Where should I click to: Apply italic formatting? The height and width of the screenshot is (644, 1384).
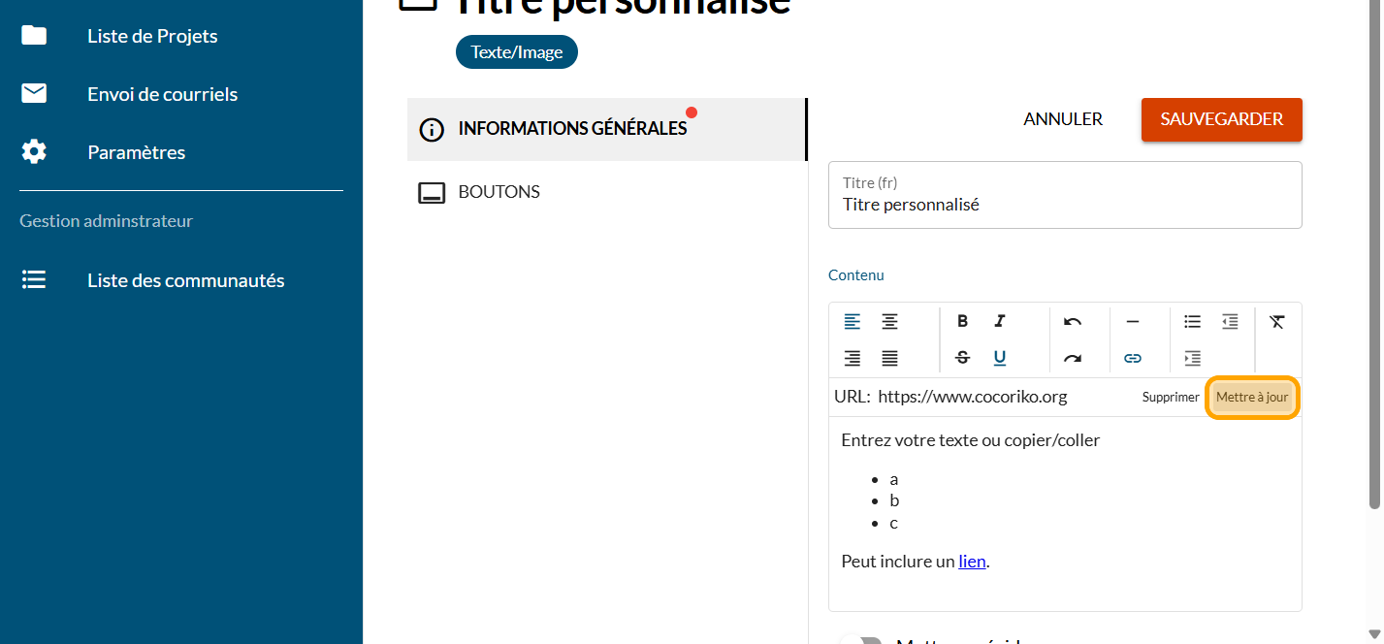1000,322
